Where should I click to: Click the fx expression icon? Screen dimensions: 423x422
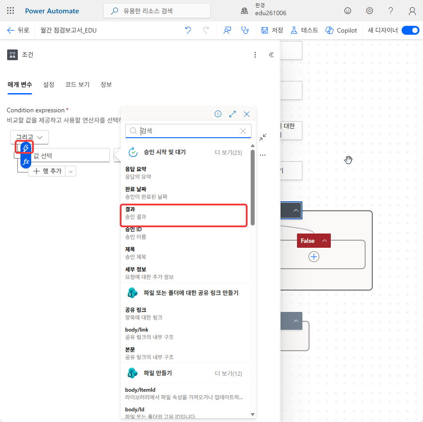coord(26,161)
